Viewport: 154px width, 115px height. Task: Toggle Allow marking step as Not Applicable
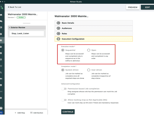click(x=64, y=100)
